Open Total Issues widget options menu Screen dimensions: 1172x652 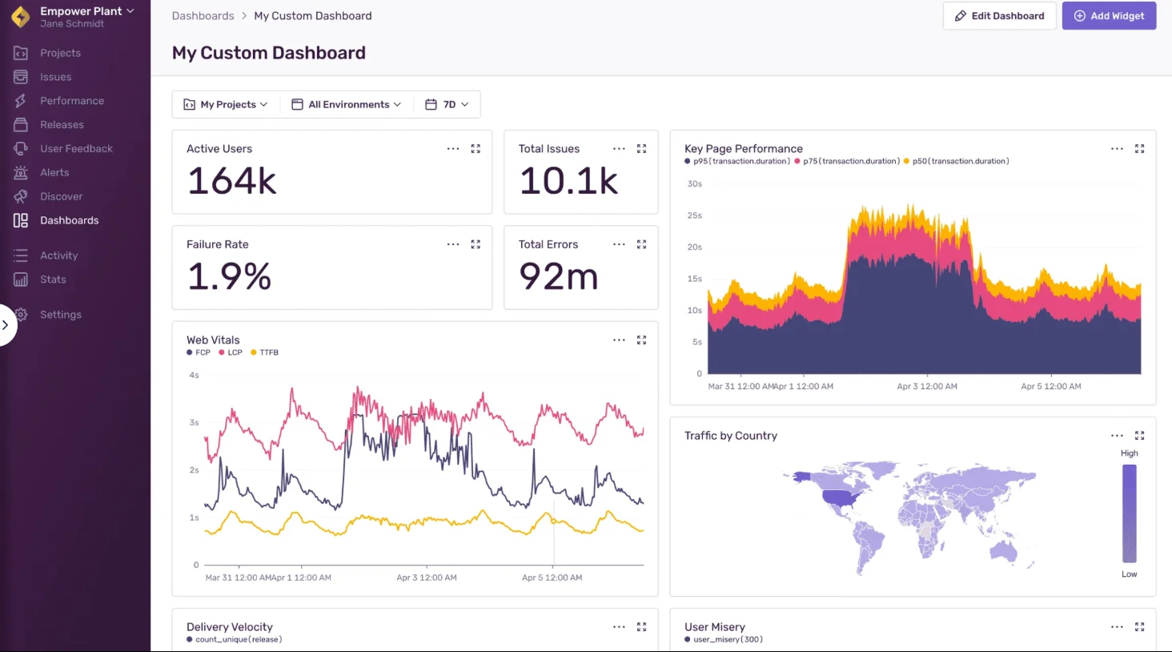(x=619, y=149)
